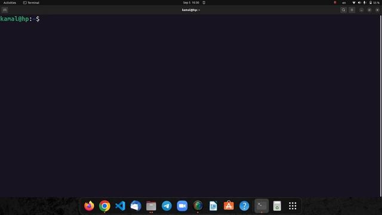Click the microphone icon in top bar
The height and width of the screenshot is (215, 382).
pos(365,2)
